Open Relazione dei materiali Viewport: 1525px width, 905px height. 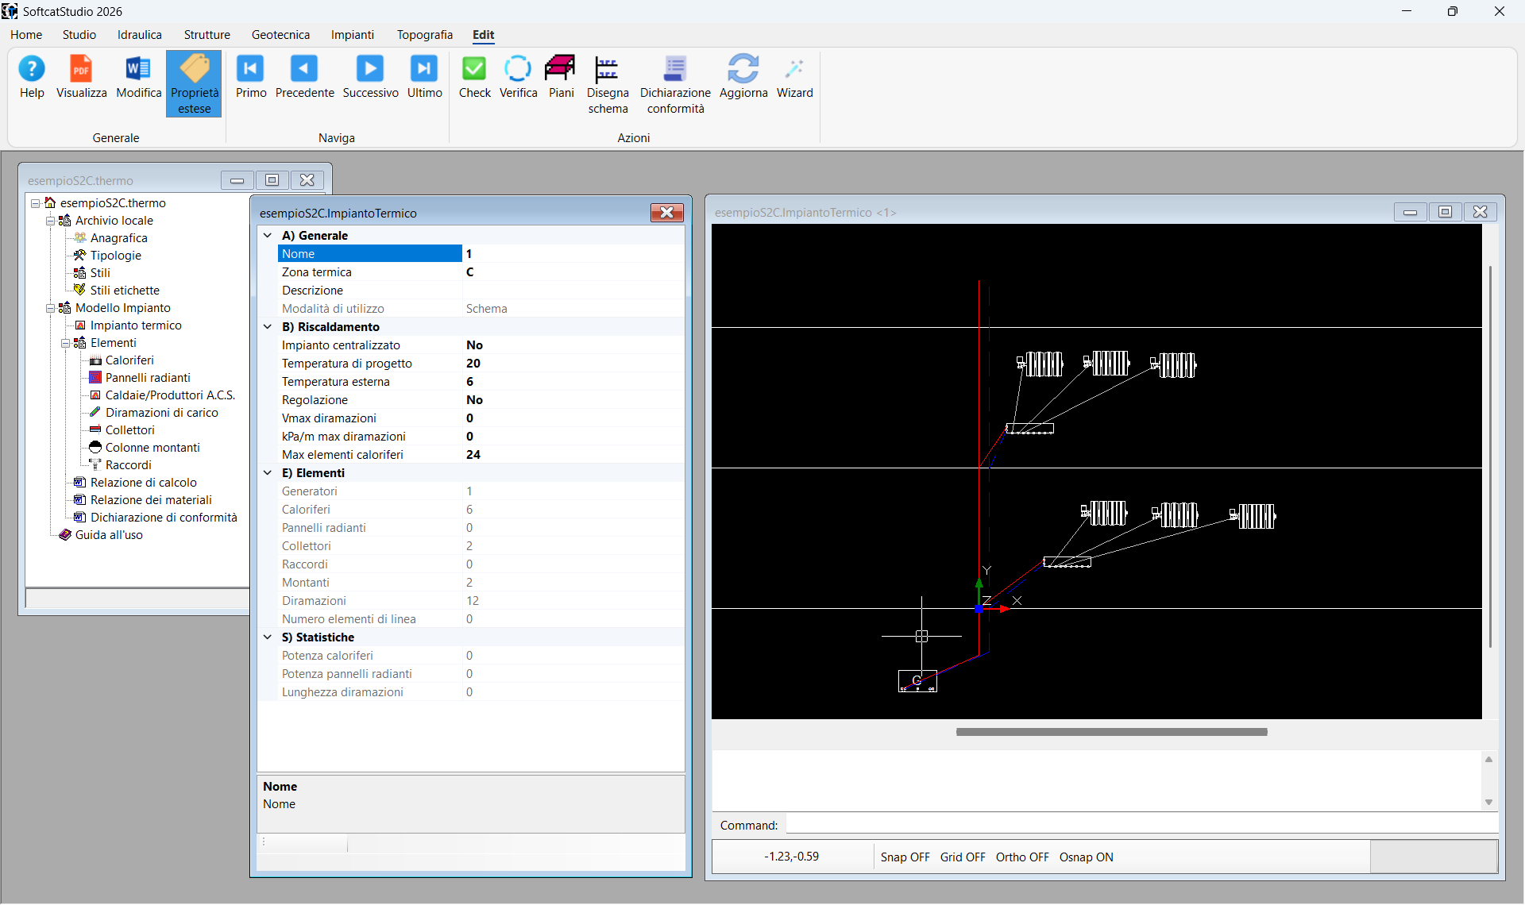pos(151,500)
